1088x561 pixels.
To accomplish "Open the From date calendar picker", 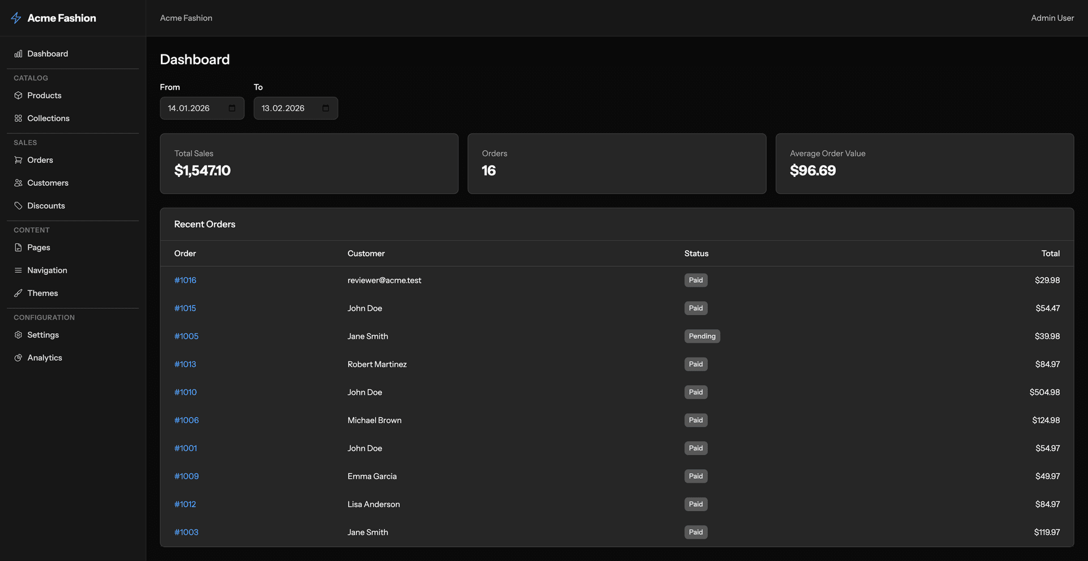I will click(x=232, y=108).
